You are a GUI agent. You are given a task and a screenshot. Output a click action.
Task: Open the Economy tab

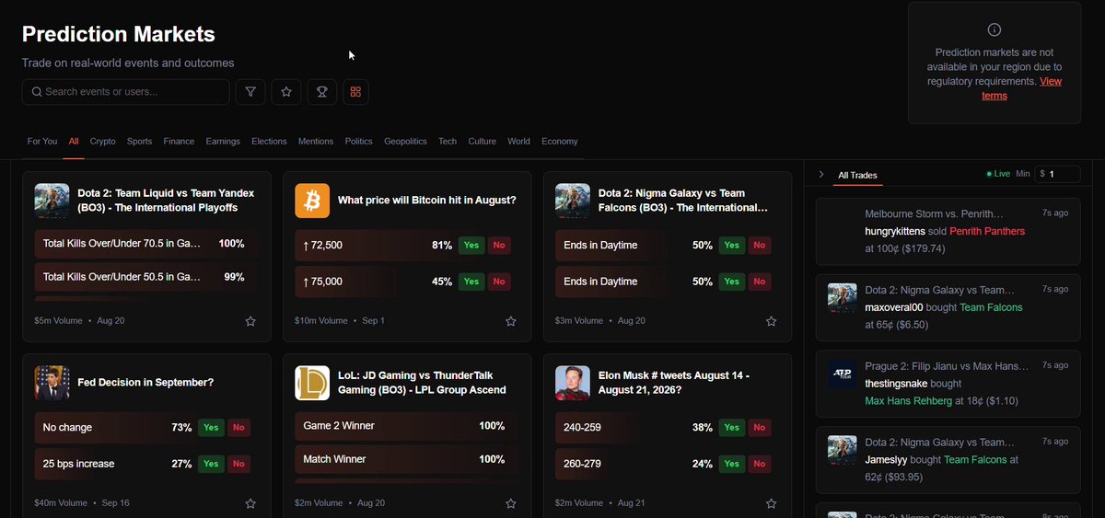pos(560,142)
